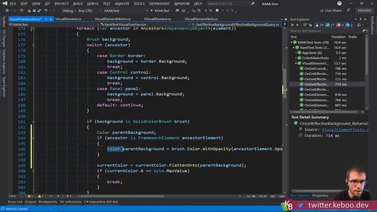Switch to the IVisualElement.cs tab
The image size is (377, 212).
click(157, 19)
